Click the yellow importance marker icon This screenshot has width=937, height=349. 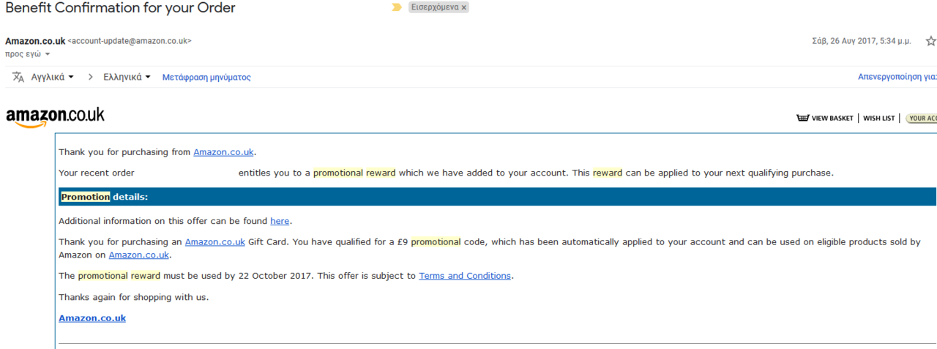(397, 7)
